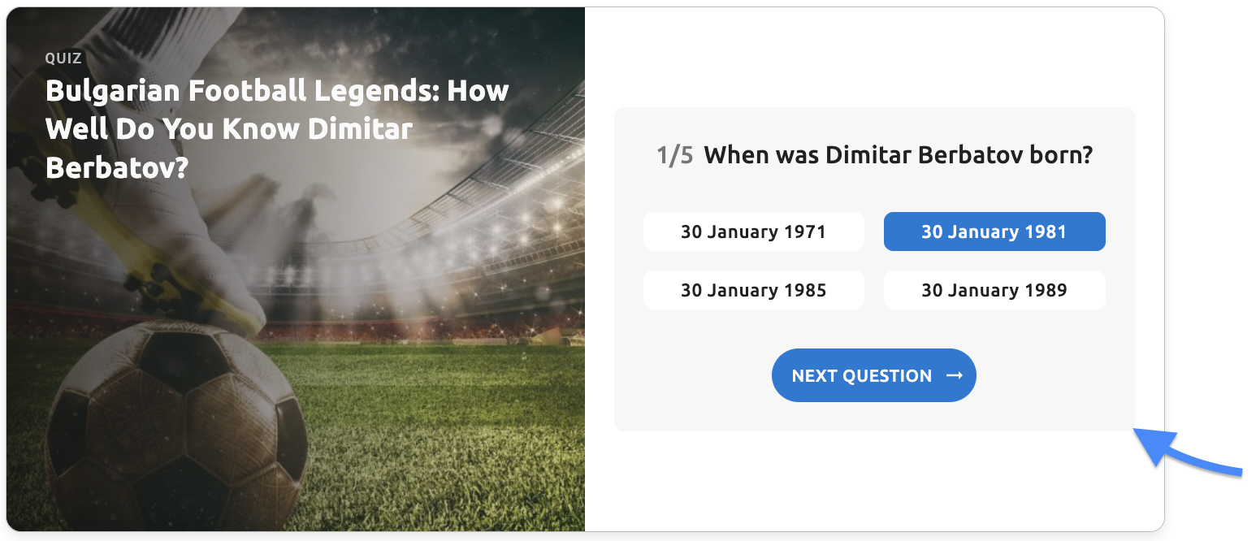Image resolution: width=1256 pixels, height=541 pixels.
Task: Click the white area above the question panel
Action: 873,57
